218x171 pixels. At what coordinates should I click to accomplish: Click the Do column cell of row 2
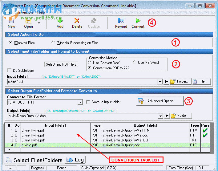pyautogui.click(x=17, y=135)
